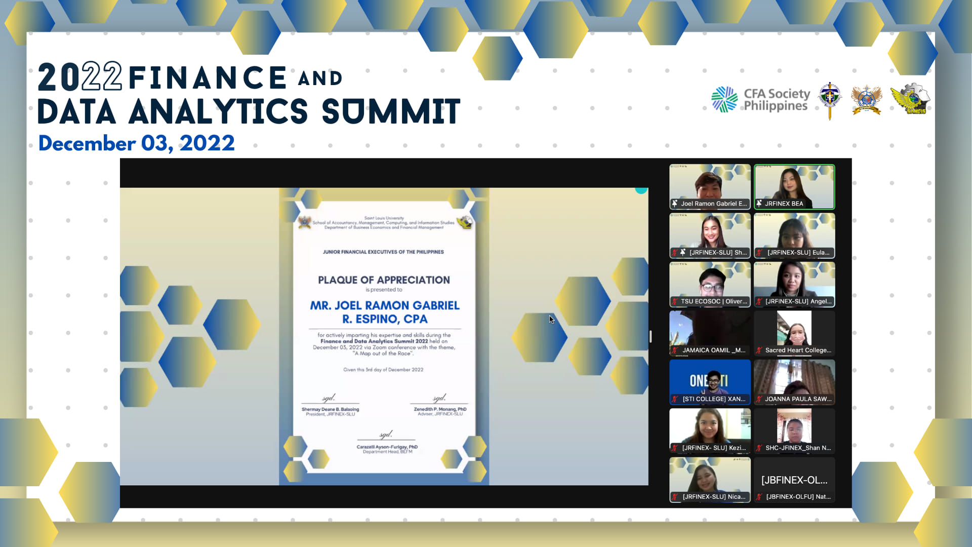Click muted mic icon on [STI COLLEGE] XAN tile

pos(675,399)
